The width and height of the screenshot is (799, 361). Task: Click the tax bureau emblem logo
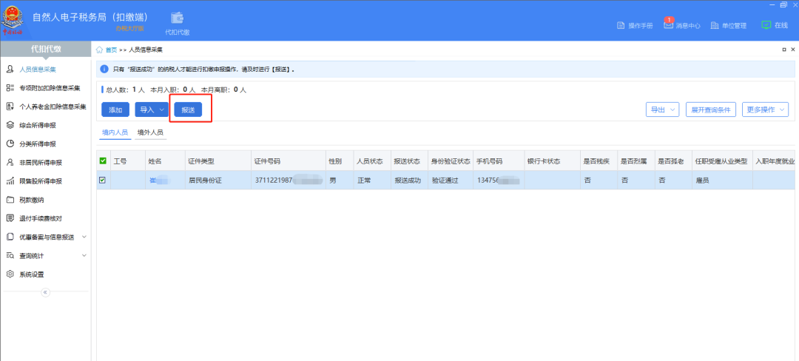13,18
